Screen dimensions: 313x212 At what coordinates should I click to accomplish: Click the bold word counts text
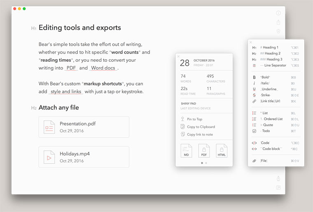[x=125, y=52]
